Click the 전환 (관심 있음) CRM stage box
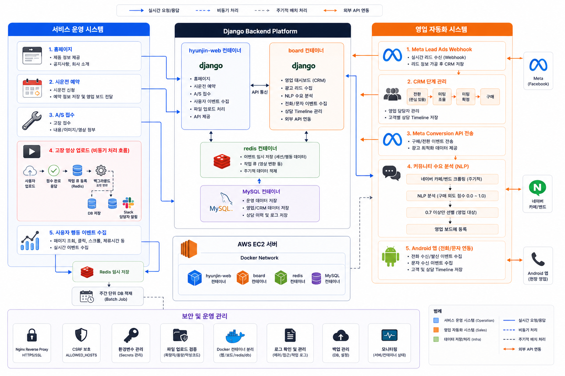This screenshot has height=376, width=565. pos(417,97)
